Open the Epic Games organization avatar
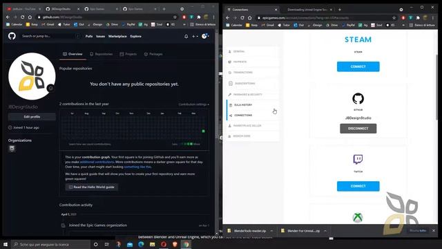The image size is (442, 249). point(12,148)
